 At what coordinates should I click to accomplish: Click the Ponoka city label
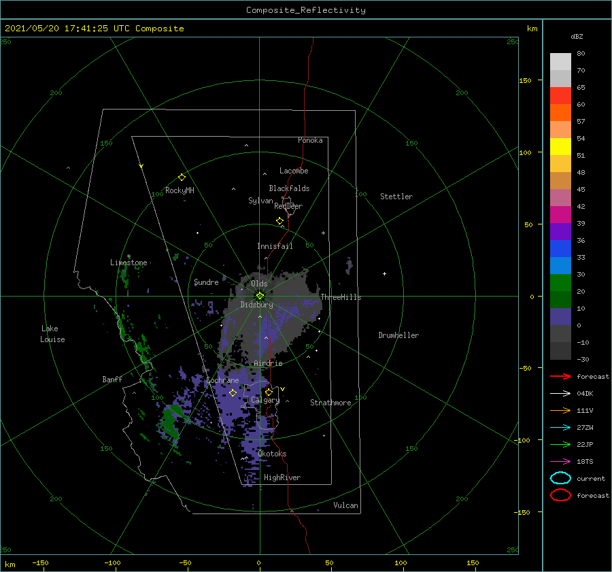[310, 140]
